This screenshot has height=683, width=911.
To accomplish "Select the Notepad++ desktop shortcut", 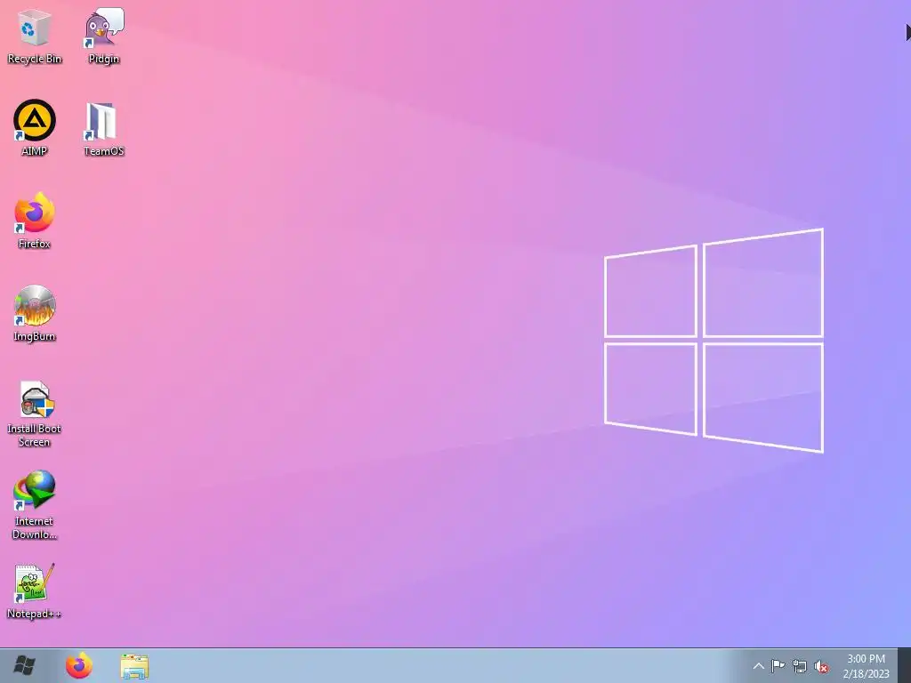I will 35,591.
